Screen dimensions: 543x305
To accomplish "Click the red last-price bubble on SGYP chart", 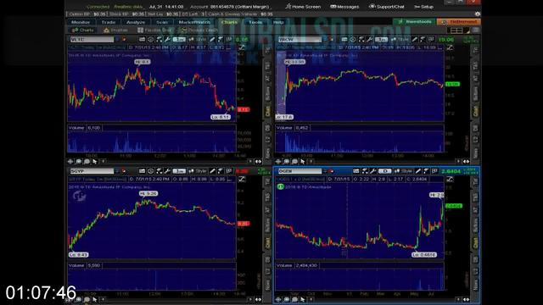I will [244, 224].
